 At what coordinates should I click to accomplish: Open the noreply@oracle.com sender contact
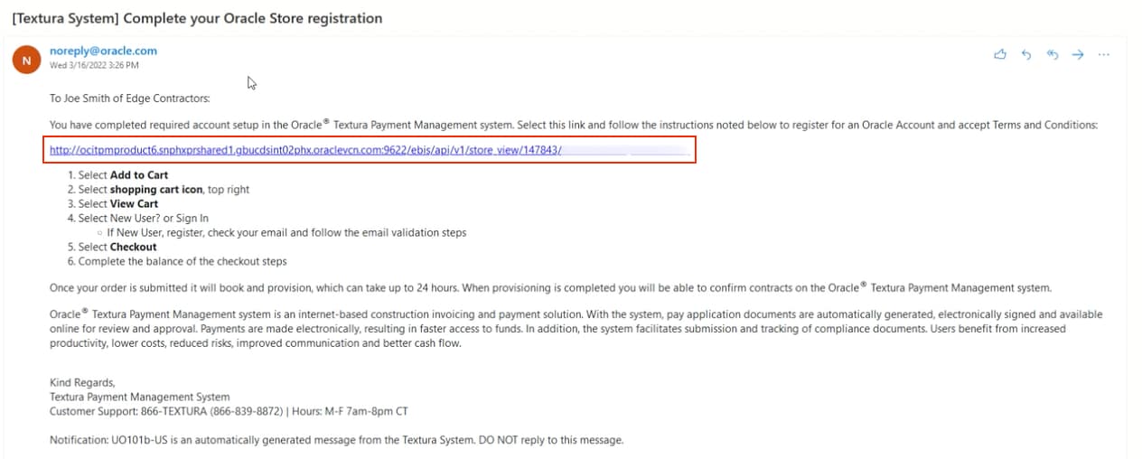pos(103,52)
